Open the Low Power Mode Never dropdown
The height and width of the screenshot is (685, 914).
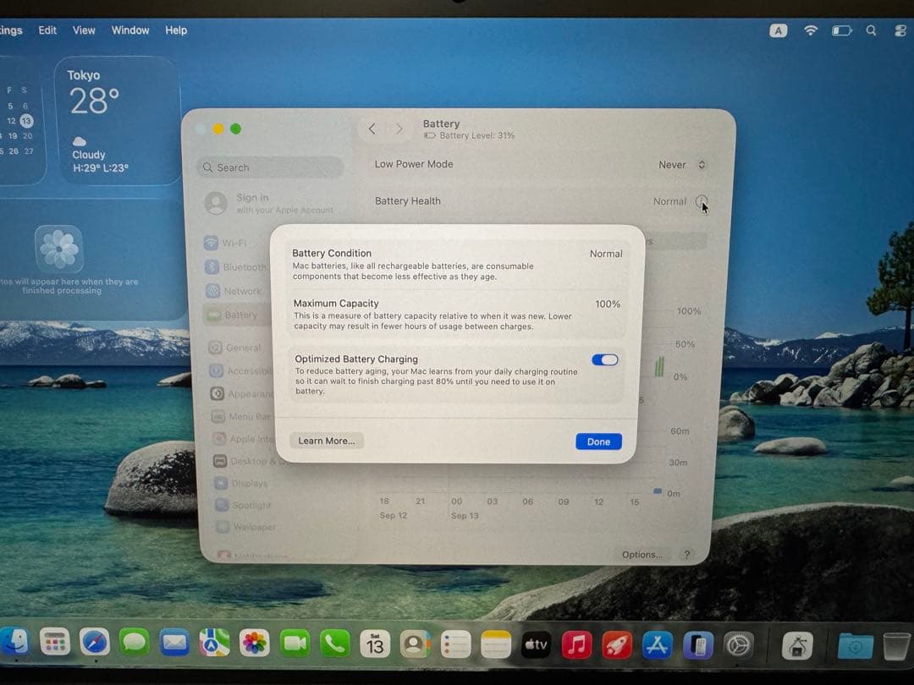coord(681,164)
